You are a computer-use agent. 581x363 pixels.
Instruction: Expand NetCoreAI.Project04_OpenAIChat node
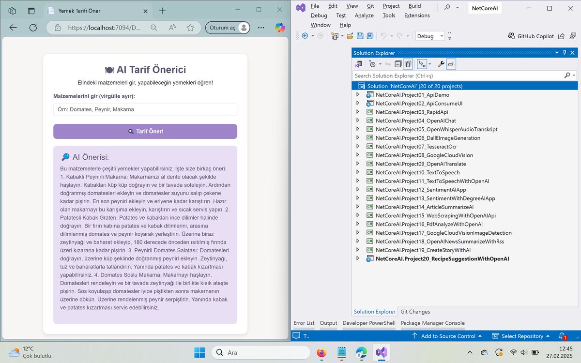(357, 121)
